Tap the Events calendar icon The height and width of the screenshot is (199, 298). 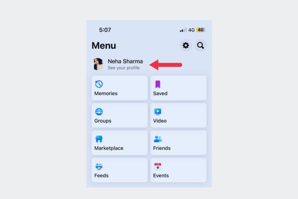tap(158, 167)
